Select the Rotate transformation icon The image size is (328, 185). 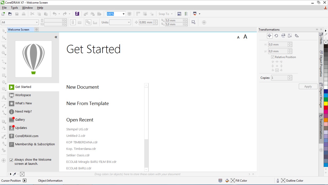(276, 36)
